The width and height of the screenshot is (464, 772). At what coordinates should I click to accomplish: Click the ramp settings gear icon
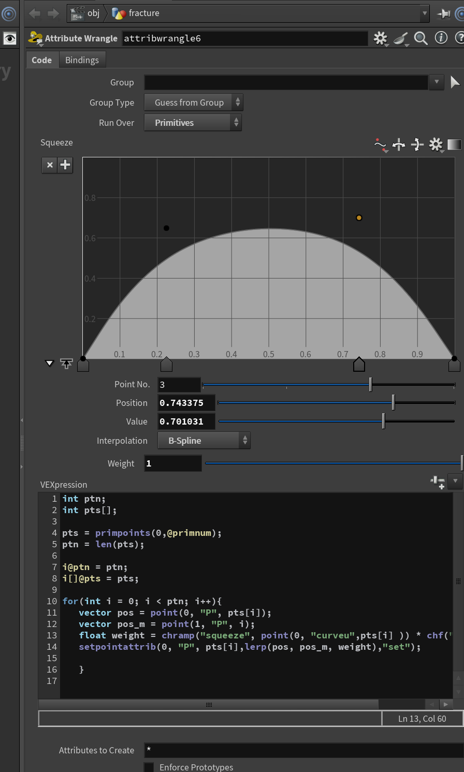[x=436, y=144]
